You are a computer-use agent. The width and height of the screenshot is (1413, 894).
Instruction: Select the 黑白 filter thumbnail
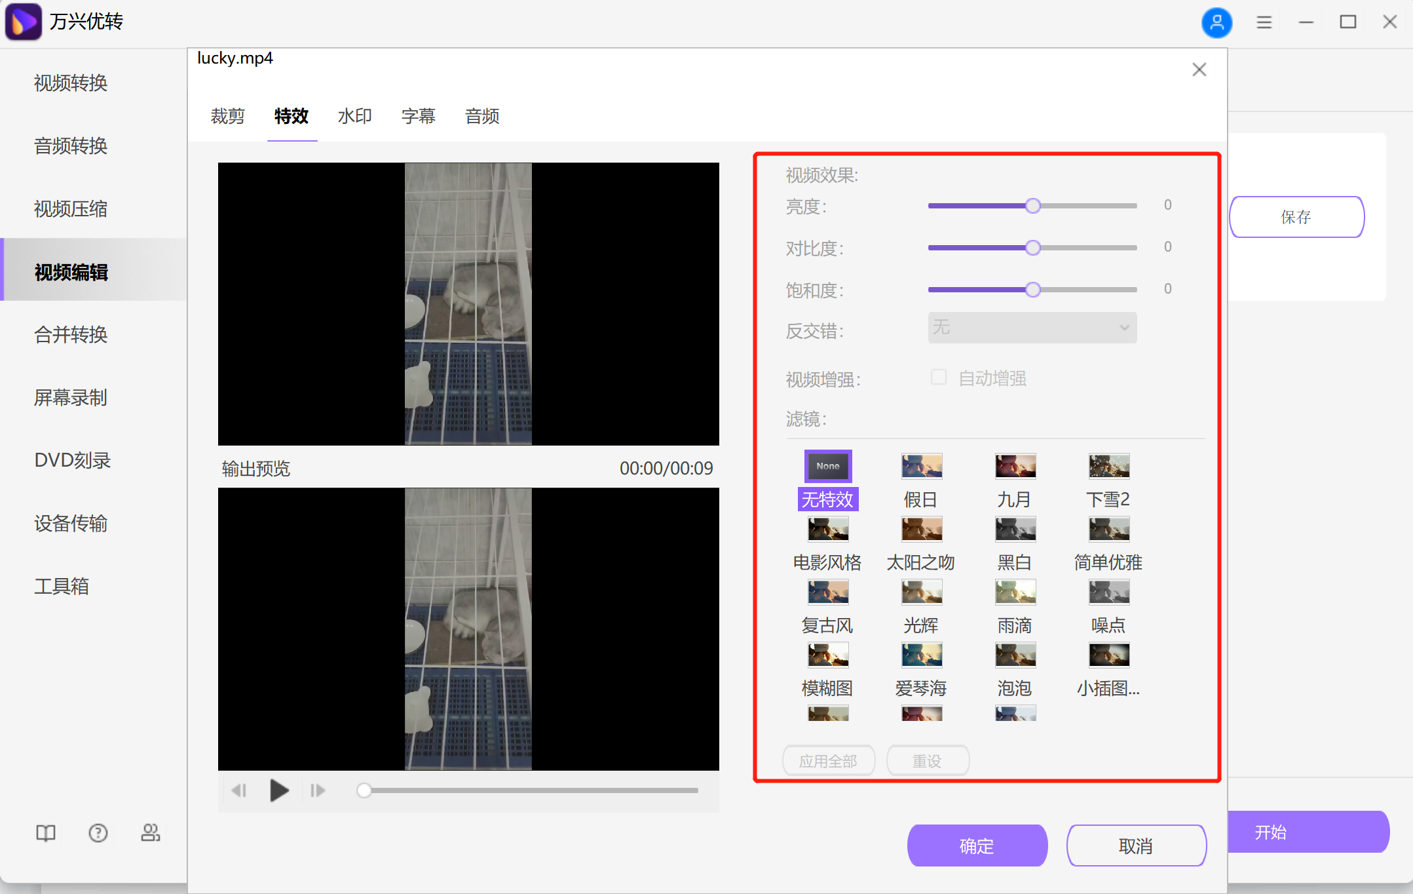(x=1015, y=530)
